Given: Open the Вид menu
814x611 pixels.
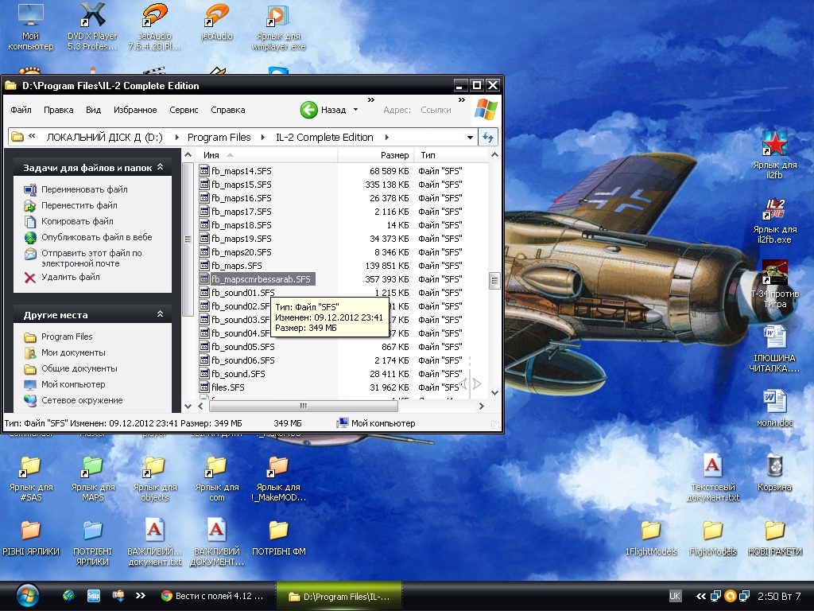Looking at the screenshot, I should pyautogui.click(x=94, y=110).
